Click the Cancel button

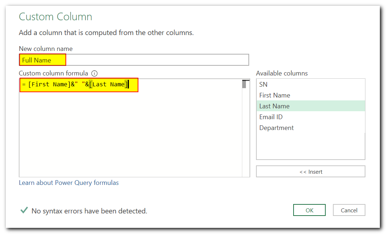349,210
